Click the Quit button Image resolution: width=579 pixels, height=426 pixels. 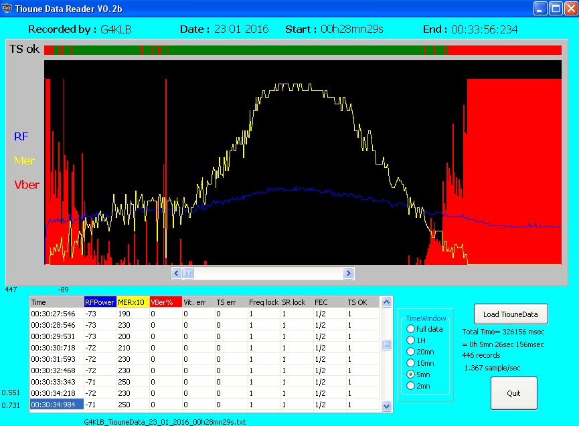(513, 393)
